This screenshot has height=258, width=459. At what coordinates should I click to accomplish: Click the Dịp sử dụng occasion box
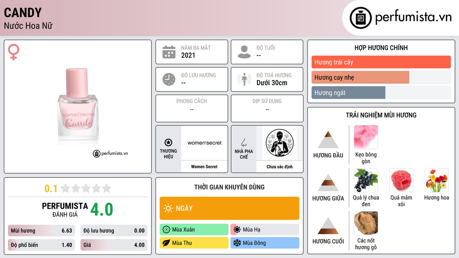tap(267, 108)
